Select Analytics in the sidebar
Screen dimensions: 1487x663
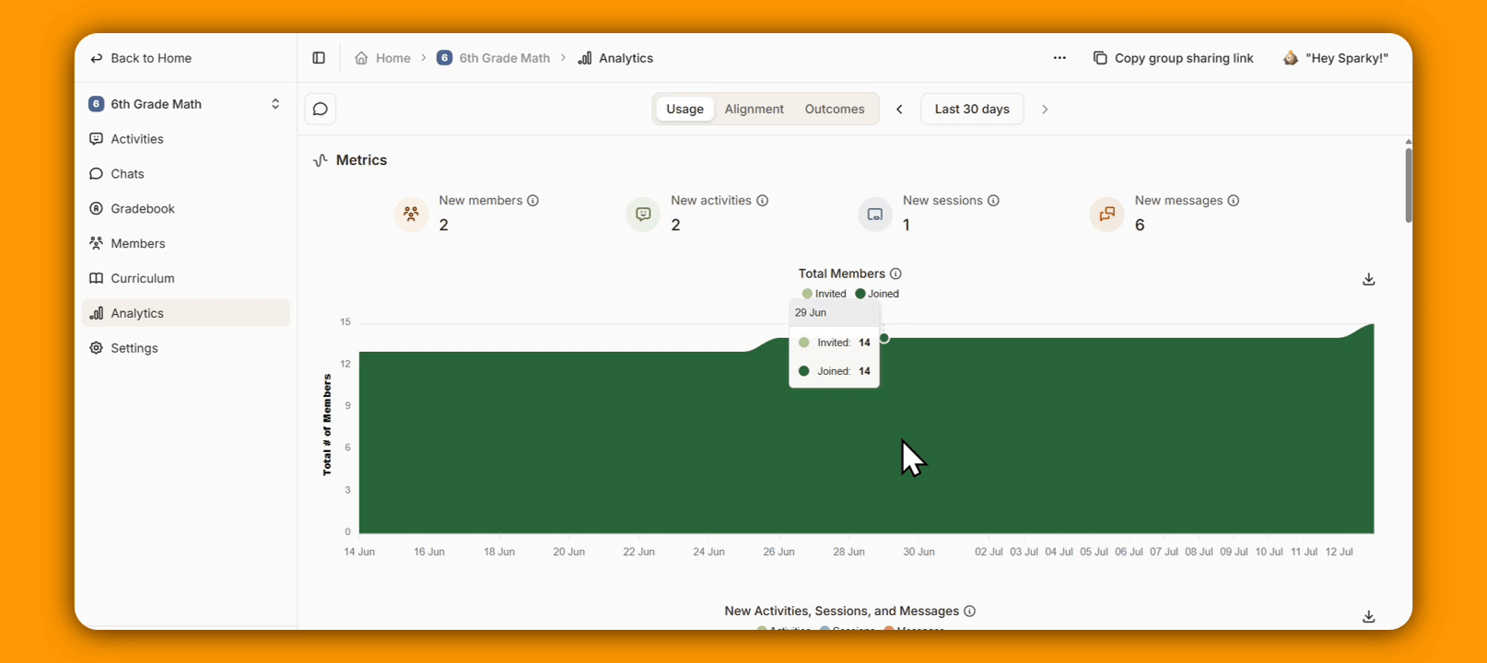click(x=185, y=313)
